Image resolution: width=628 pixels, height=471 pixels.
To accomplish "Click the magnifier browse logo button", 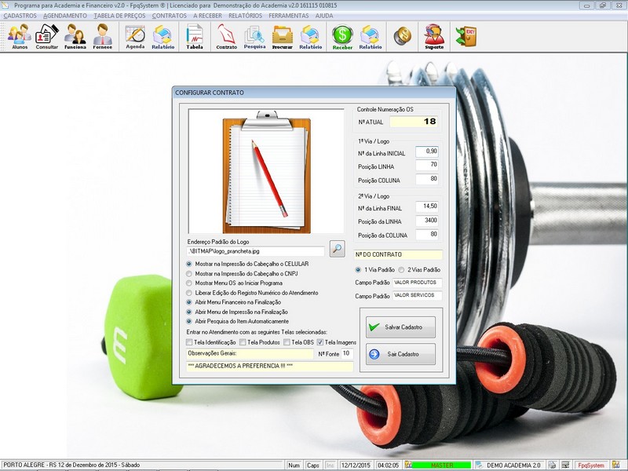I will pyautogui.click(x=338, y=249).
